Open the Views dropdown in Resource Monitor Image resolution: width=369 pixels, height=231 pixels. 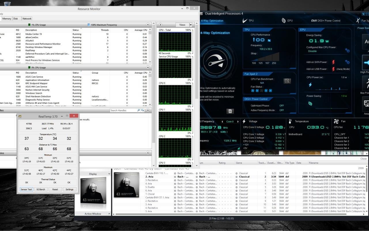[x=191, y=25]
